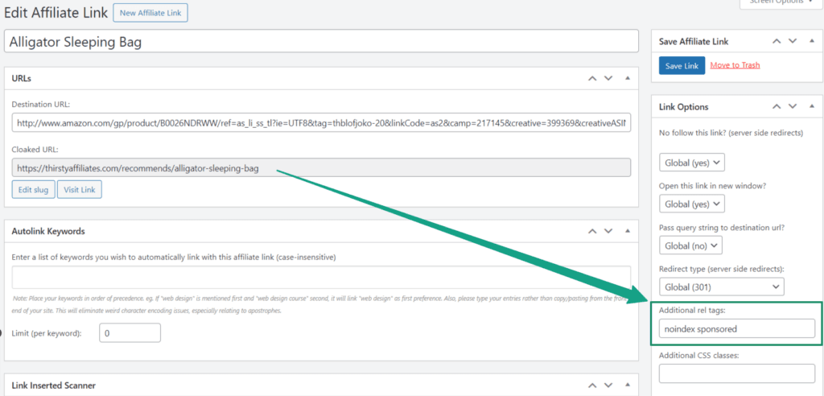The width and height of the screenshot is (824, 396).
Task: Click the URLs panel title
Action: [x=22, y=78]
